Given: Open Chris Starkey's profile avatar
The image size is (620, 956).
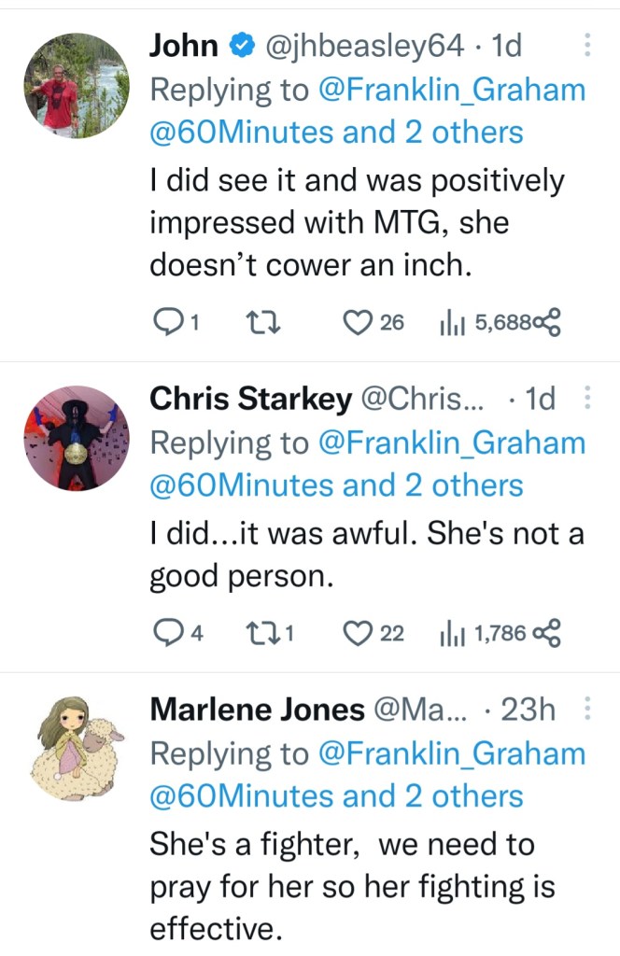Looking at the screenshot, I should tap(77, 438).
